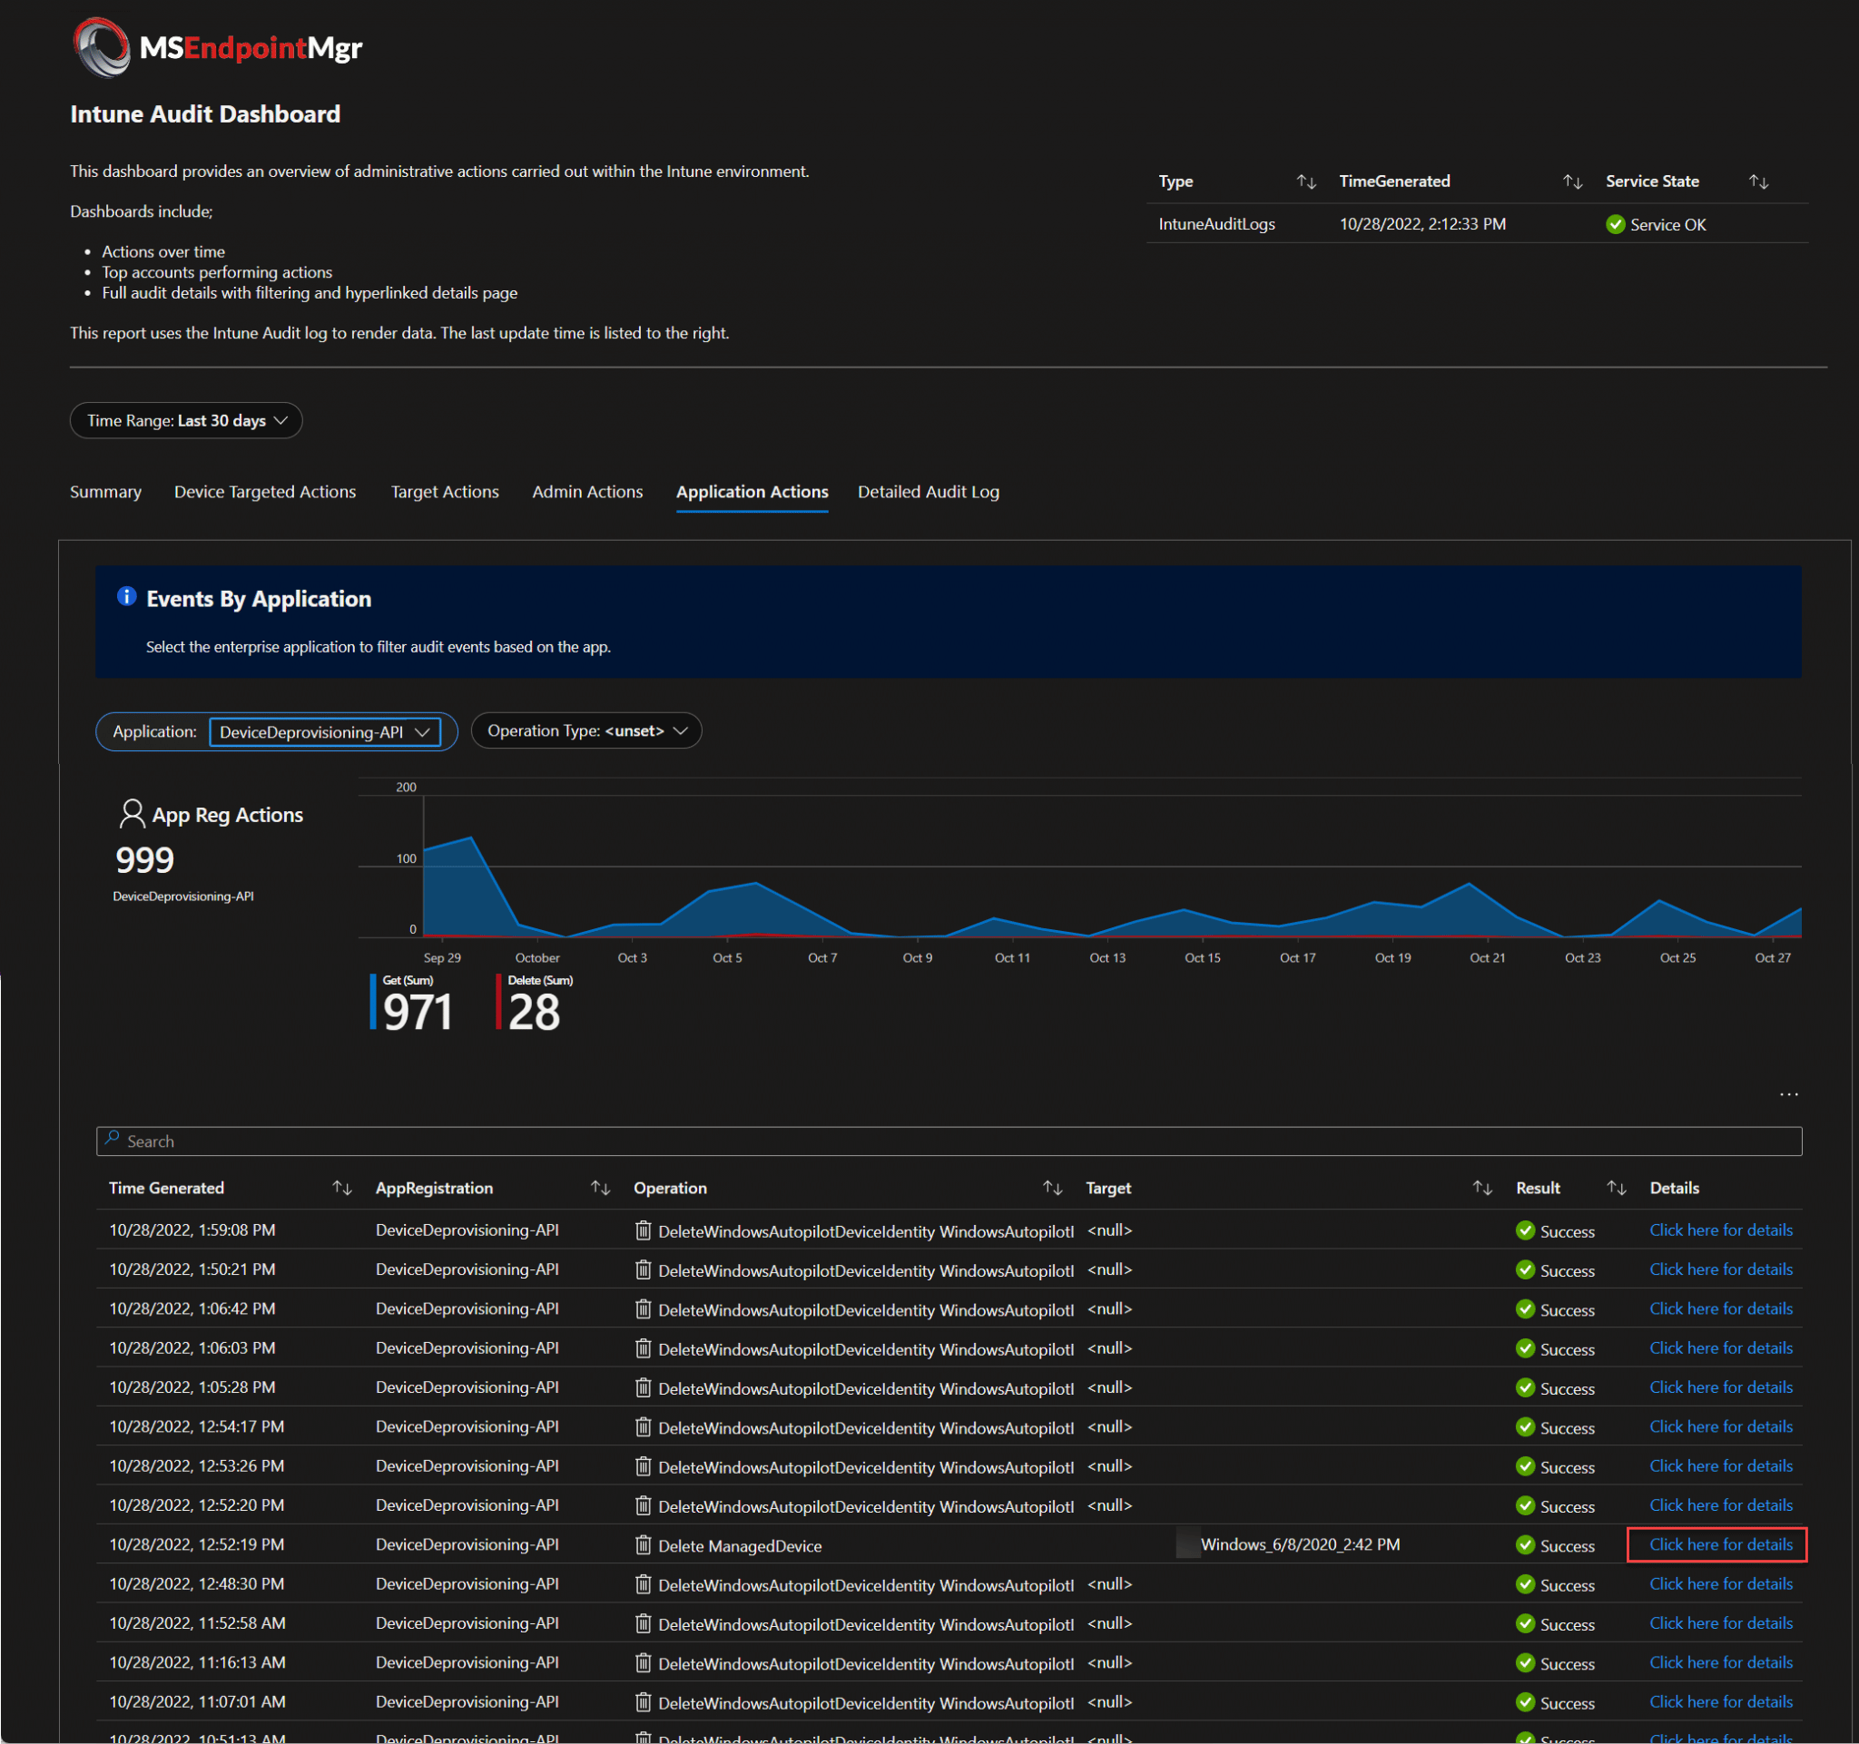Sort the Result column

[x=1617, y=1187]
